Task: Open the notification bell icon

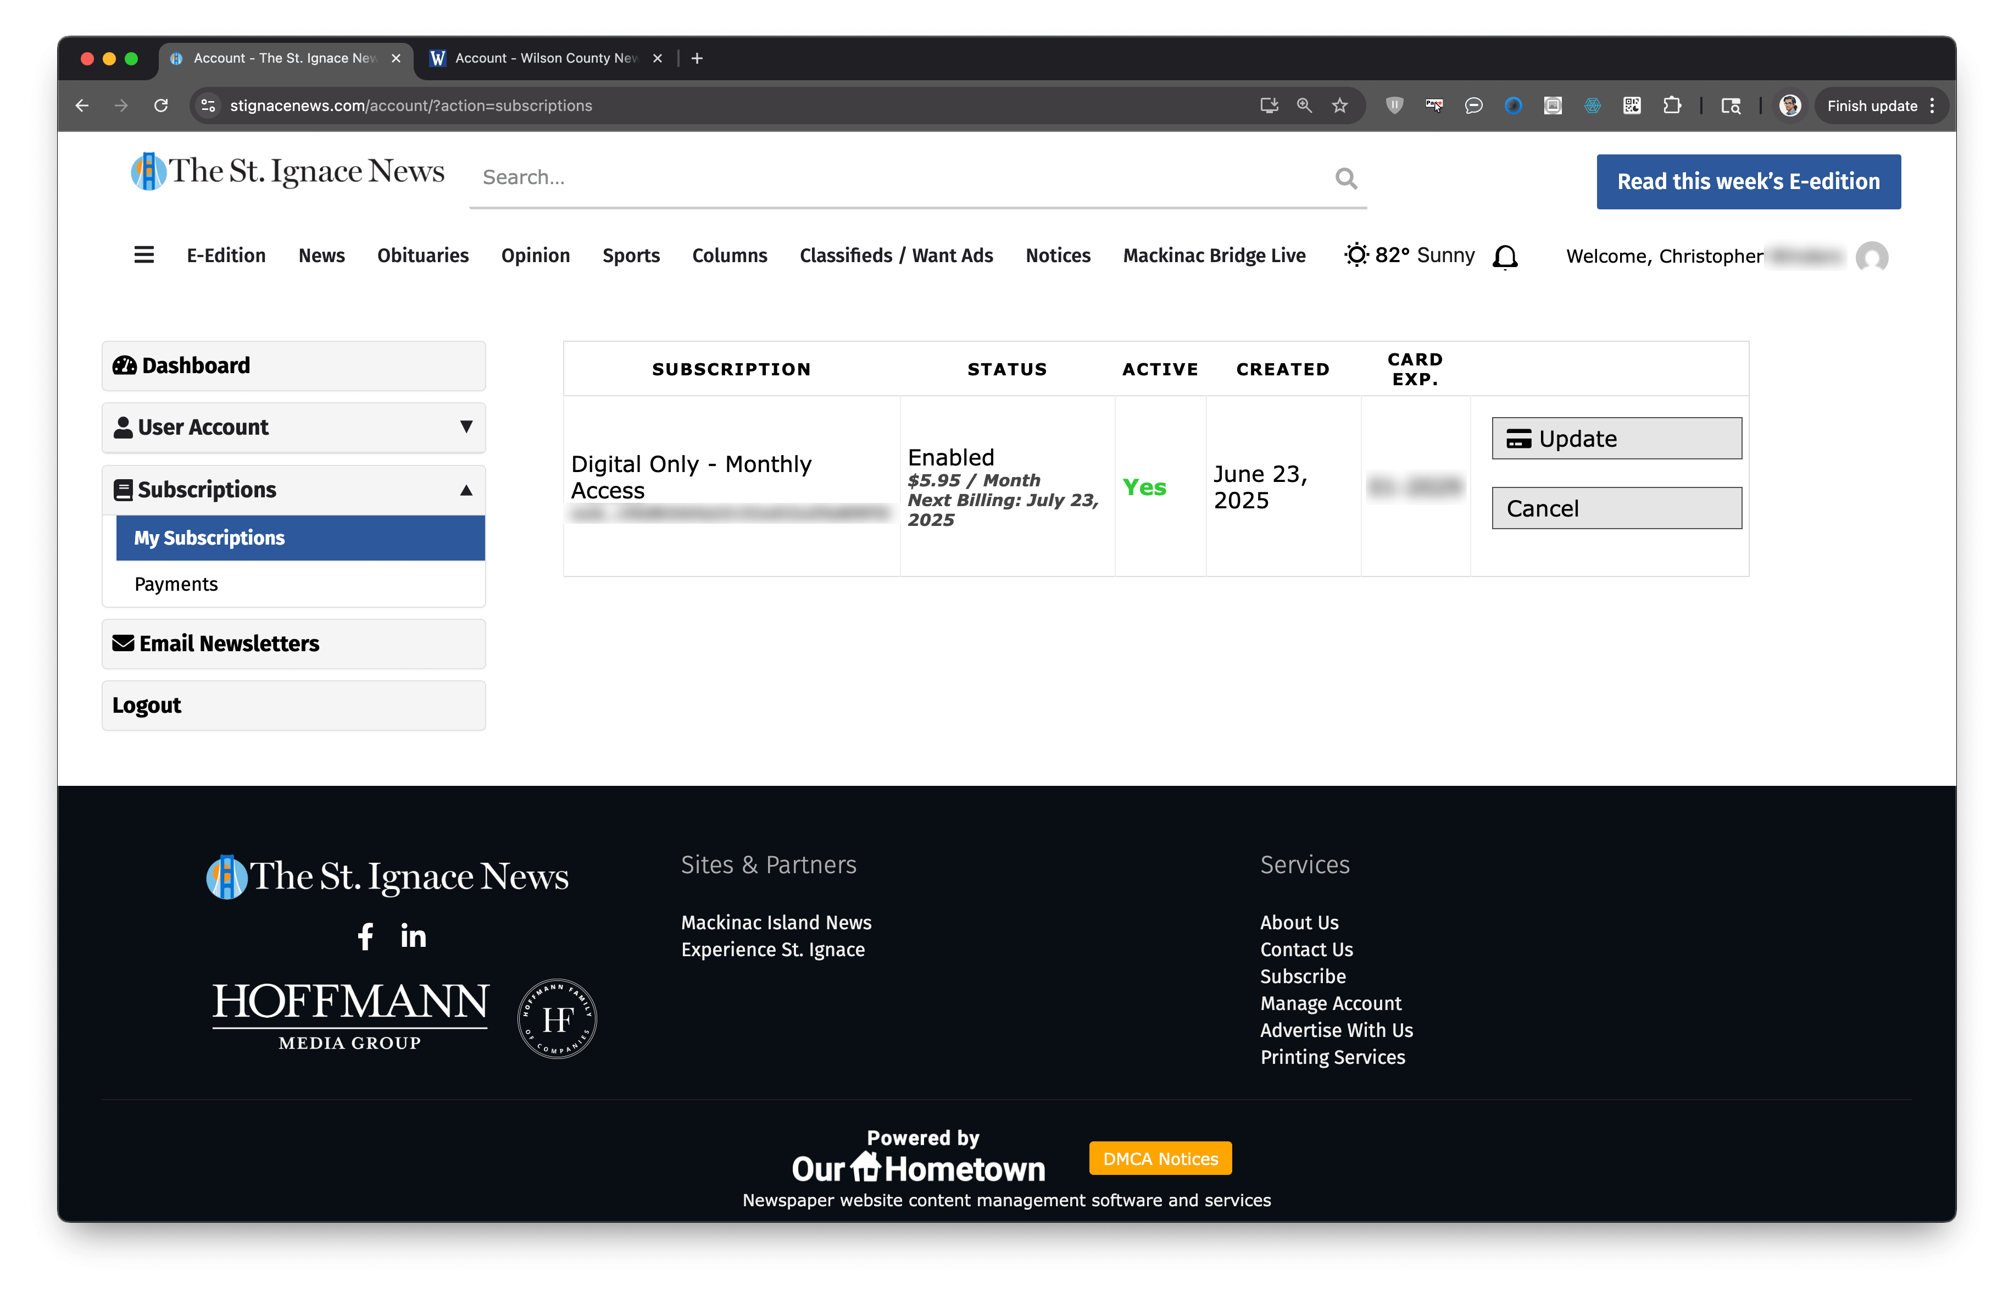Action: point(1505,256)
